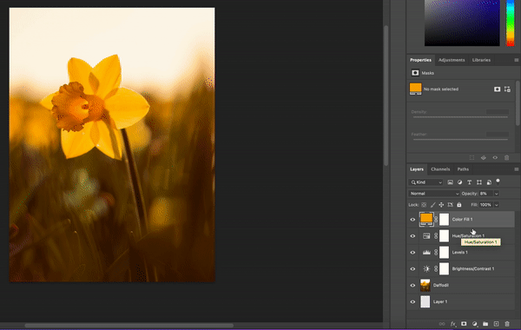The height and width of the screenshot is (330, 521).
Task: Switch to the Libraries tab
Action: (x=481, y=60)
